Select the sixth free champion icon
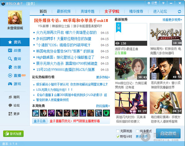 click(75, 113)
